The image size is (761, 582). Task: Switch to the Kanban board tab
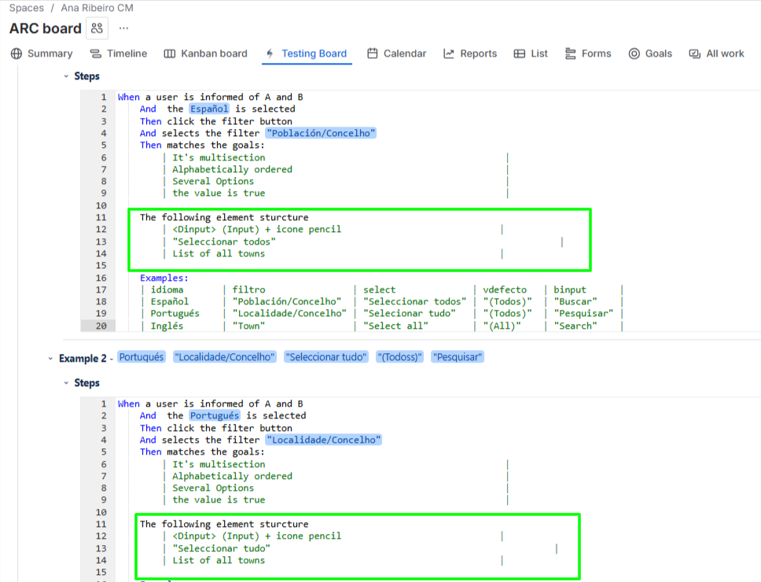pos(205,53)
